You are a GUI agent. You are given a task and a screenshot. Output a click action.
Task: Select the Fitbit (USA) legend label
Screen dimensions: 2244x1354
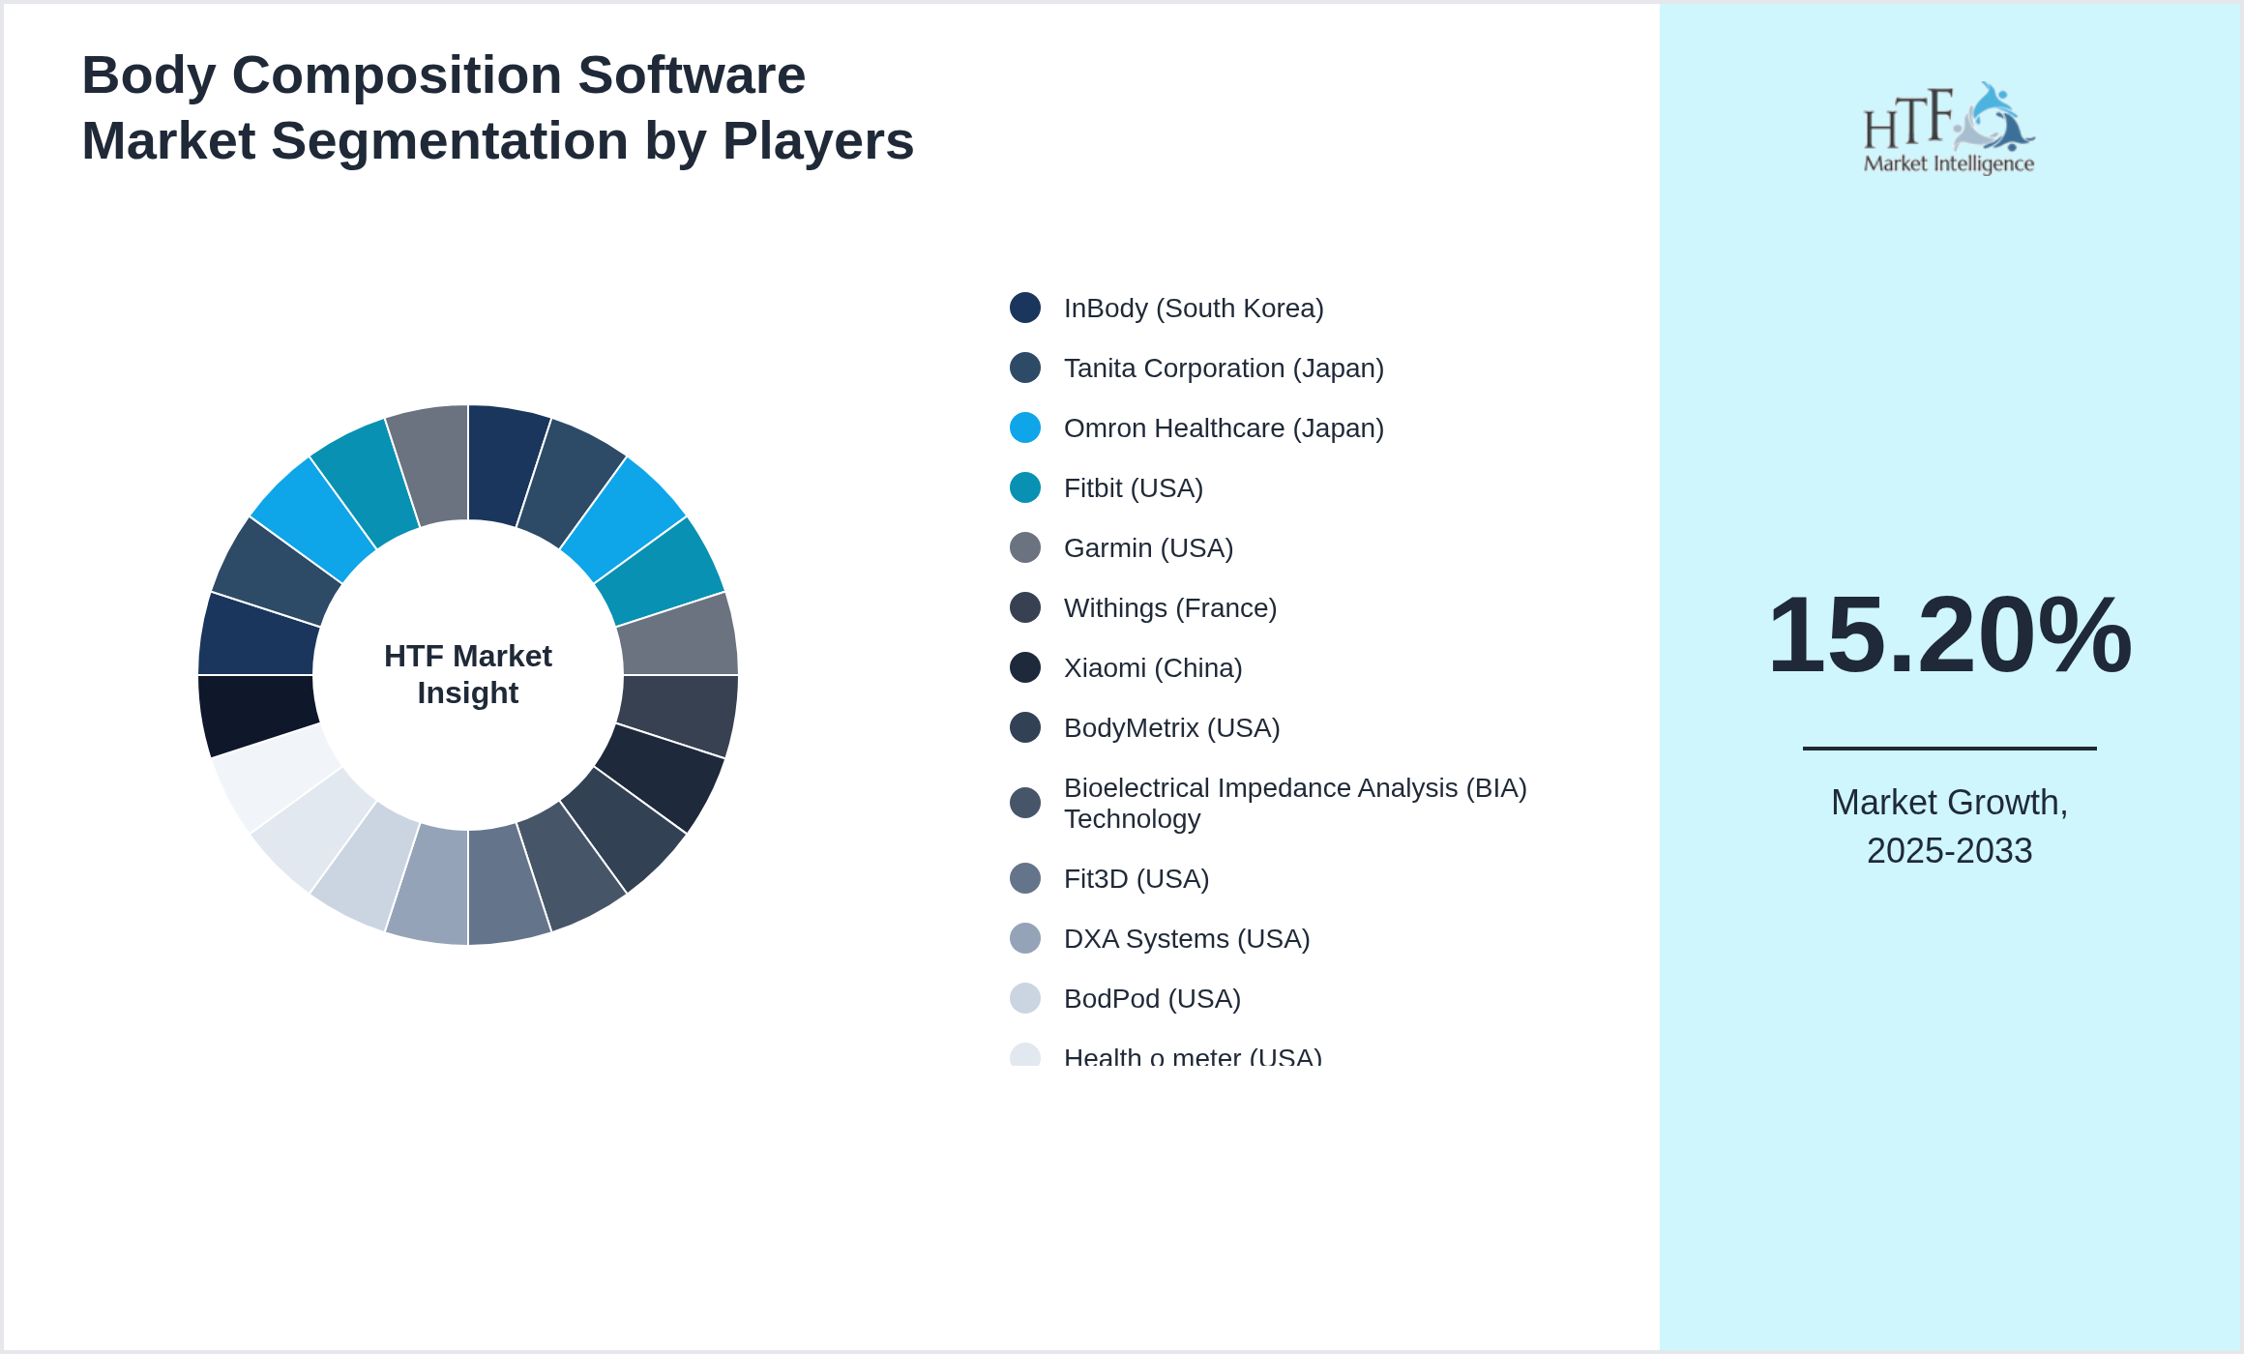click(1134, 487)
